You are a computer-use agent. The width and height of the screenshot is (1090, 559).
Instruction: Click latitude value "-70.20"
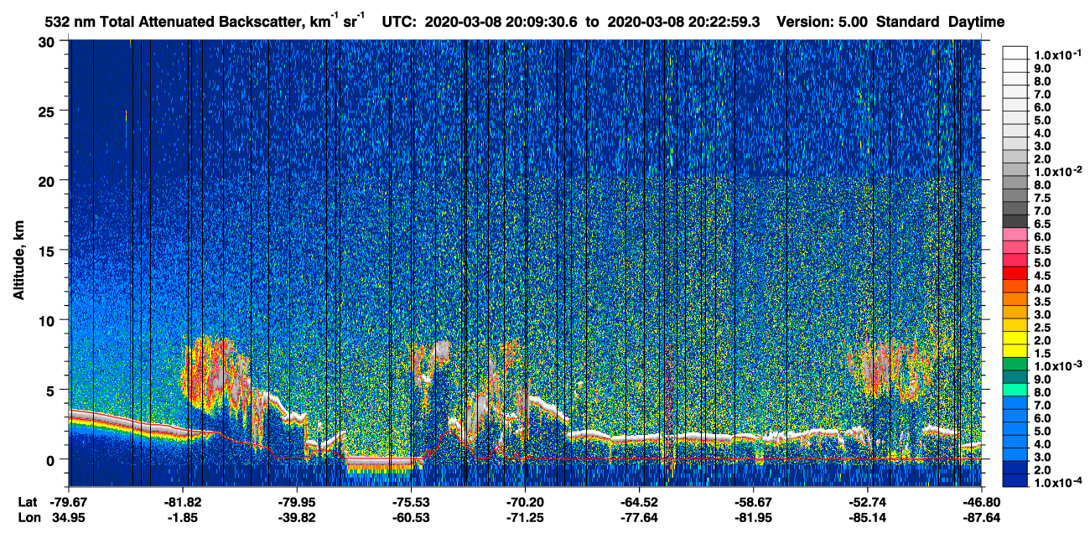pos(525,501)
